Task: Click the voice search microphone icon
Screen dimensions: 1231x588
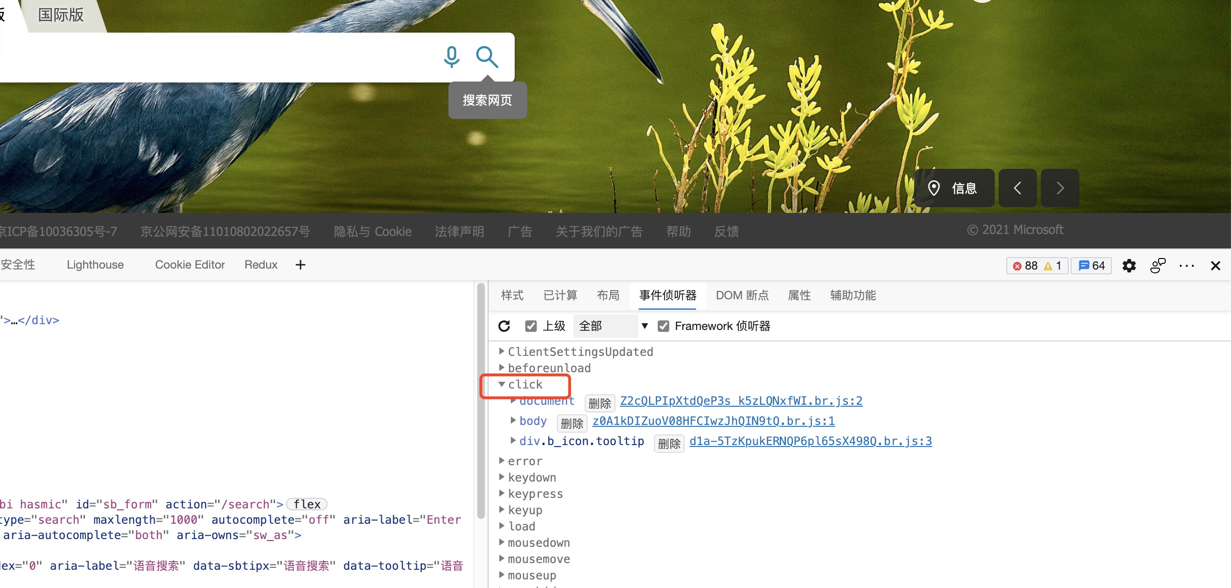Action: coord(451,57)
